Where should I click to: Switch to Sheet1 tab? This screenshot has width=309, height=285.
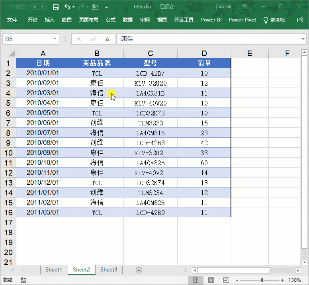54,269
